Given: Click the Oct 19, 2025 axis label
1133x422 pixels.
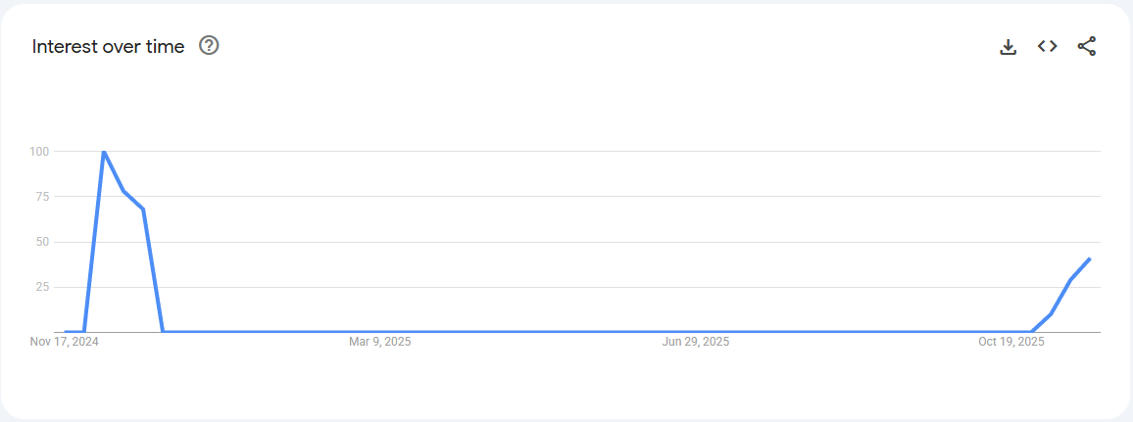Looking at the screenshot, I should [1011, 342].
